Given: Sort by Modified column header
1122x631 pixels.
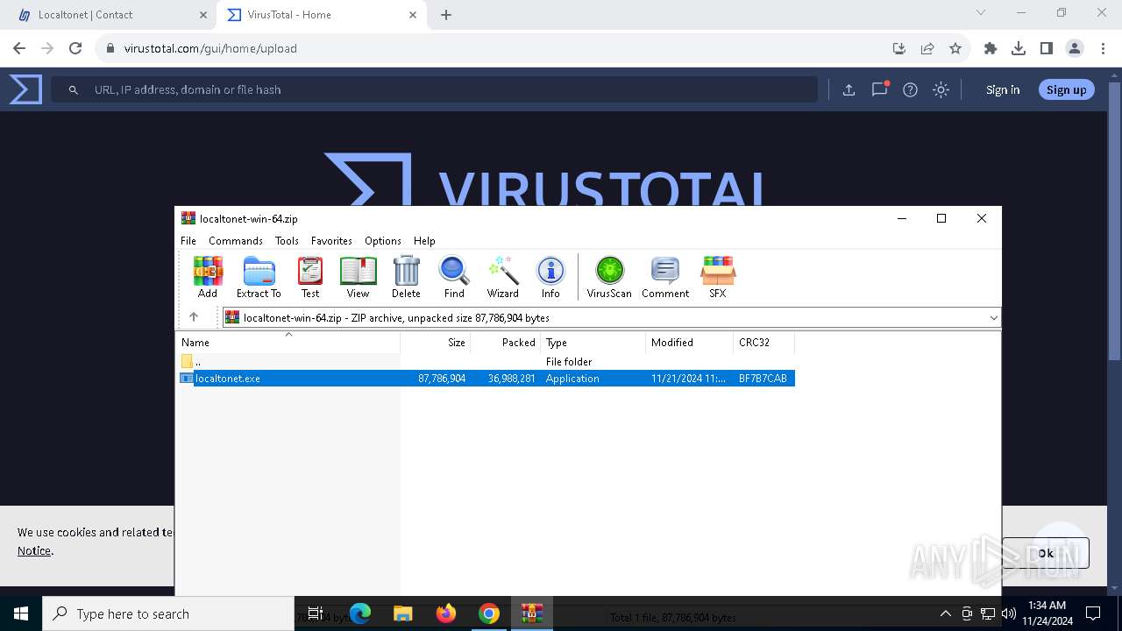Looking at the screenshot, I should pos(690,343).
